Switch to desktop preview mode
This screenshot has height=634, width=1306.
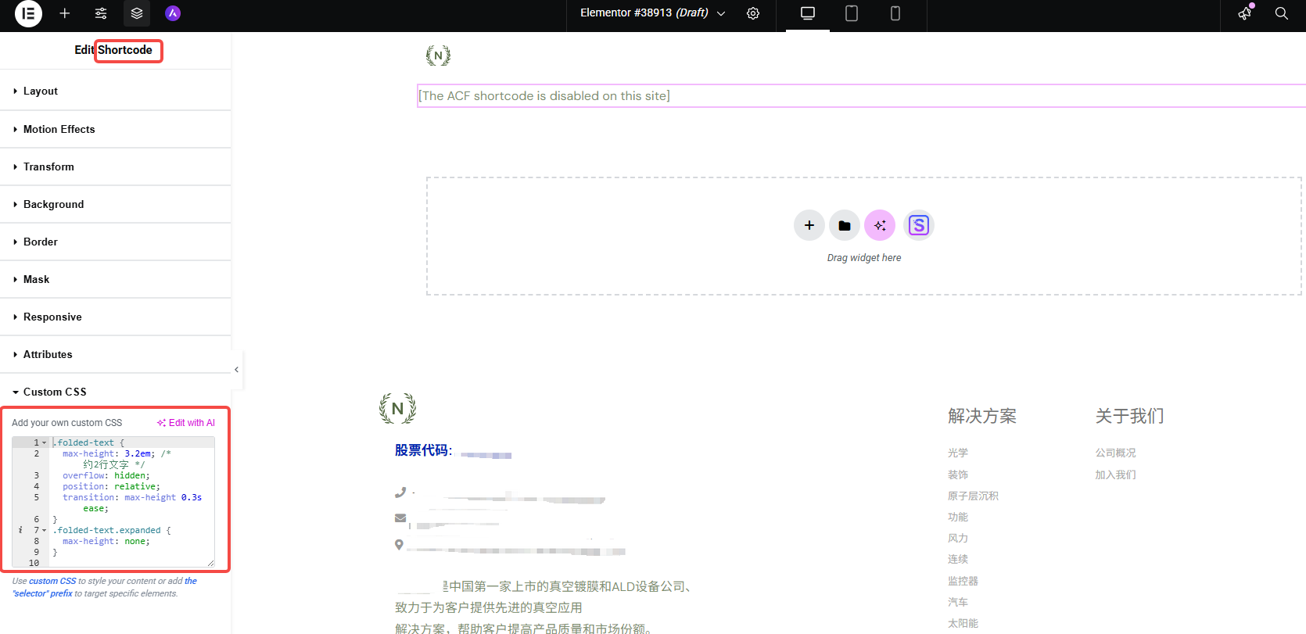tap(808, 13)
